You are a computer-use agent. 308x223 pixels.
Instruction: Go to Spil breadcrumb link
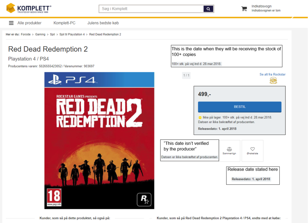(x=52, y=34)
